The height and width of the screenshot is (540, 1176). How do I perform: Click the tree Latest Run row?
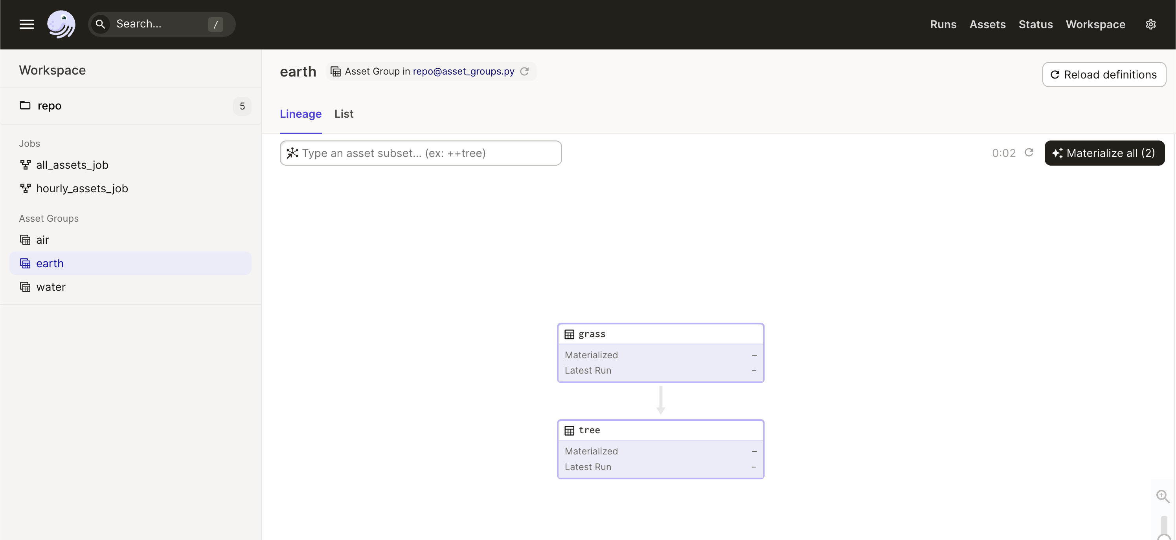661,467
